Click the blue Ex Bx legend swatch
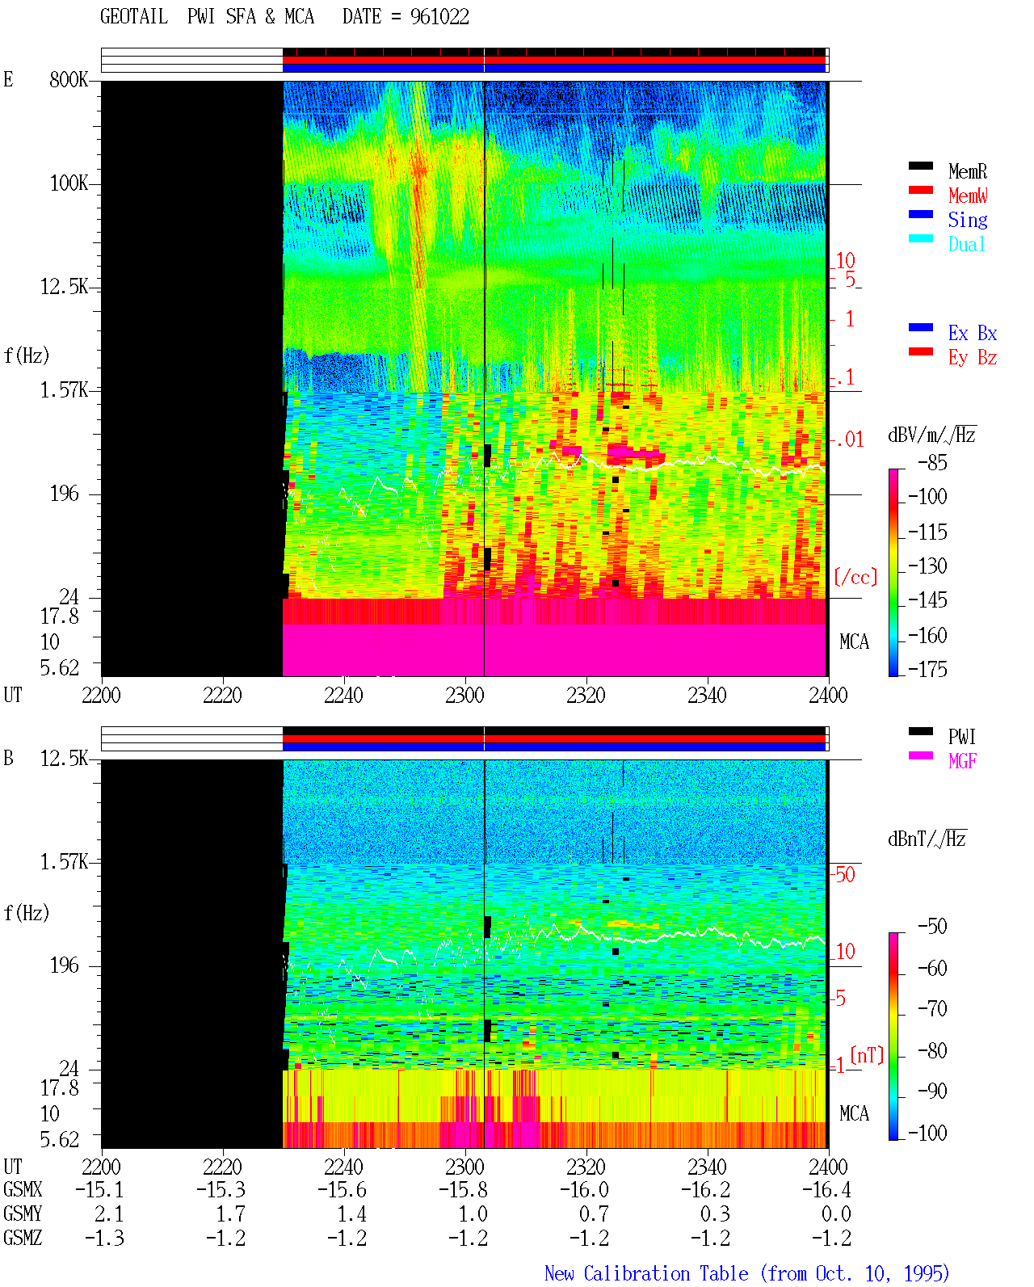 (920, 327)
